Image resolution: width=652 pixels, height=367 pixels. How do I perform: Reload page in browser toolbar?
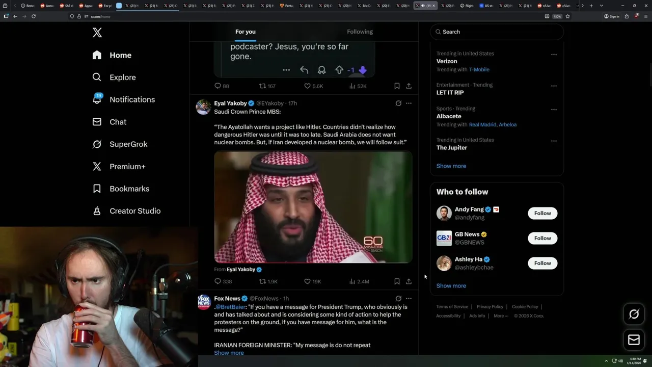pyautogui.click(x=34, y=16)
